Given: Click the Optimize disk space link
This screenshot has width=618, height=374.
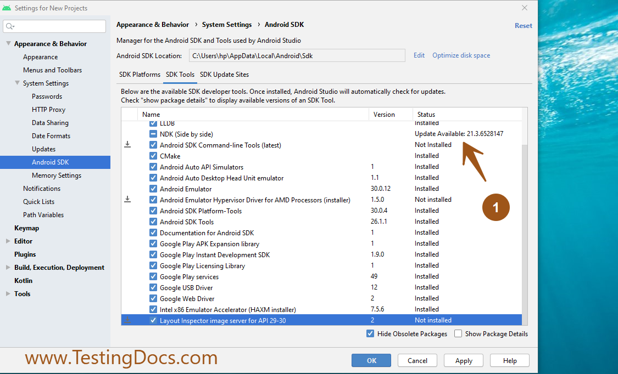Looking at the screenshot, I should pos(461,55).
